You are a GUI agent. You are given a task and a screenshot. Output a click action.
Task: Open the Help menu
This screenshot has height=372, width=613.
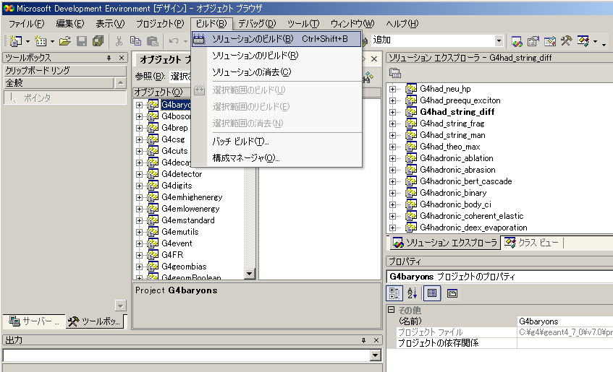(402, 24)
